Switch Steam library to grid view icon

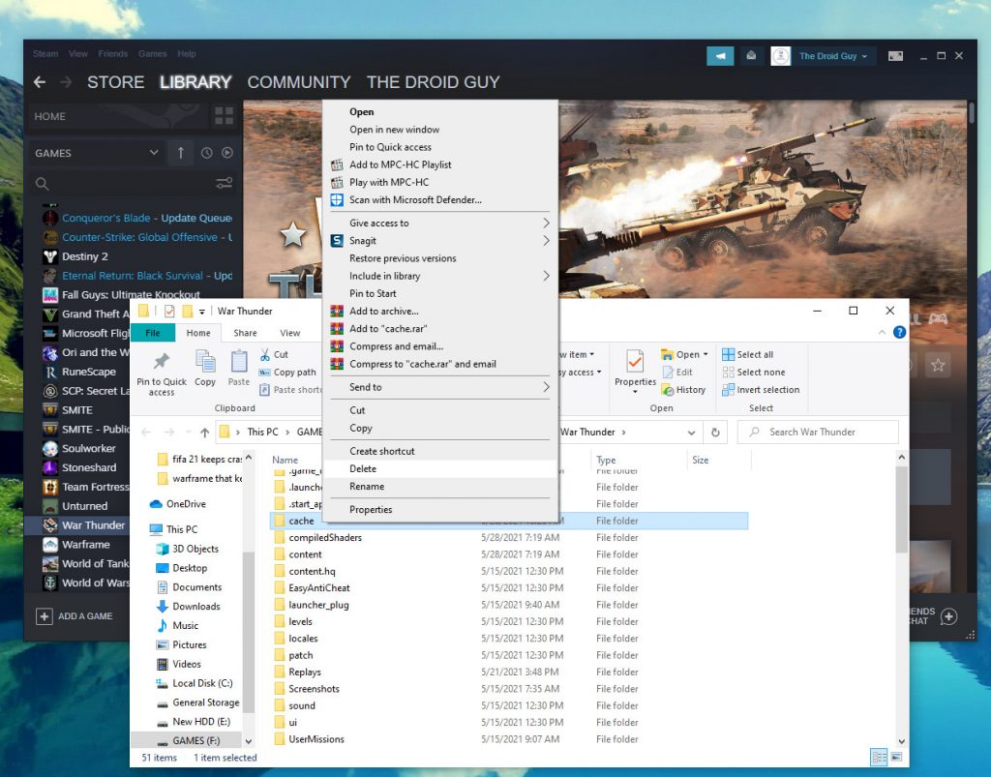click(224, 115)
